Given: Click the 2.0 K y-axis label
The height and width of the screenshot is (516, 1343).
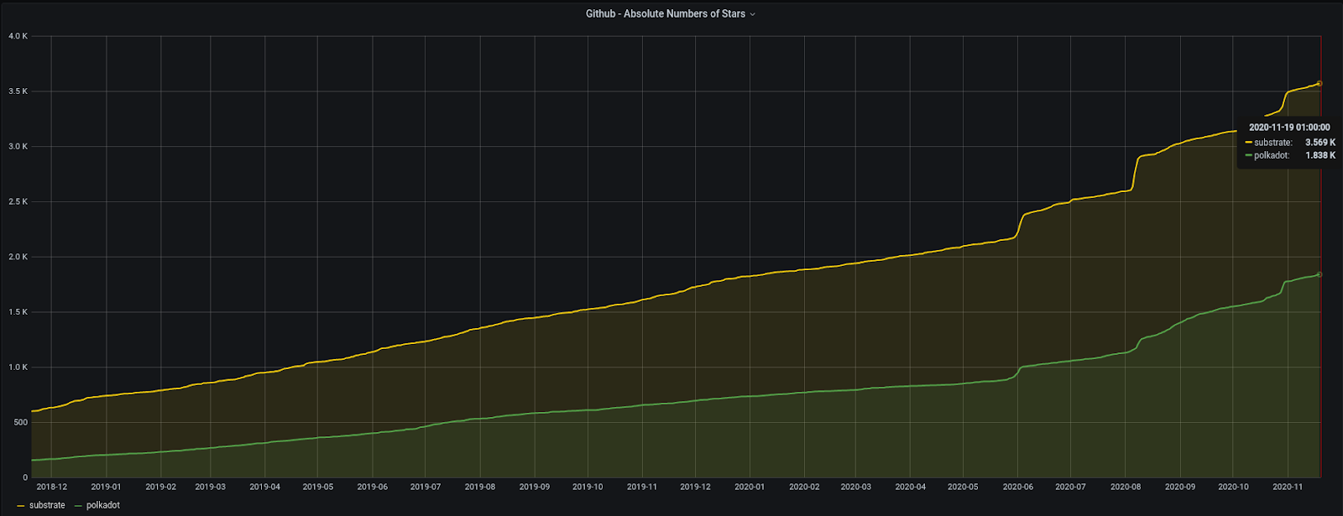Looking at the screenshot, I should pos(18,257).
